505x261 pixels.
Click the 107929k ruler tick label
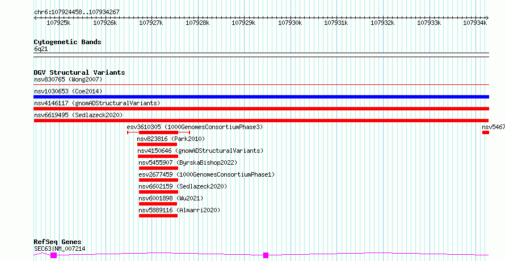point(243,23)
